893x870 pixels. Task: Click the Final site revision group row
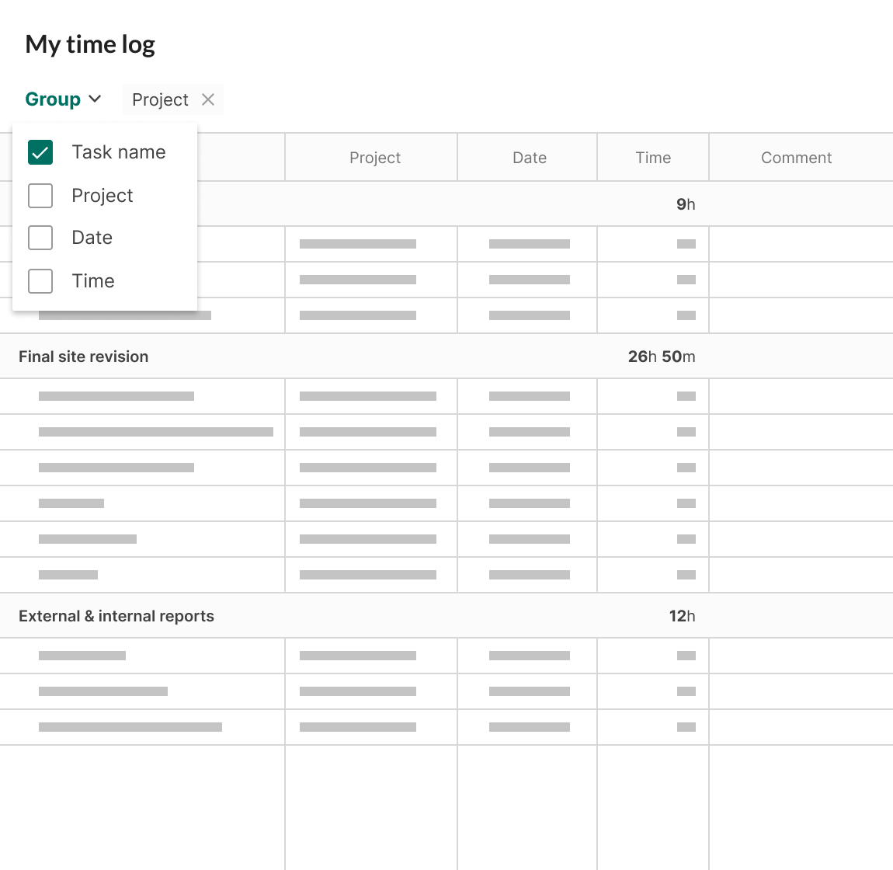click(x=83, y=357)
